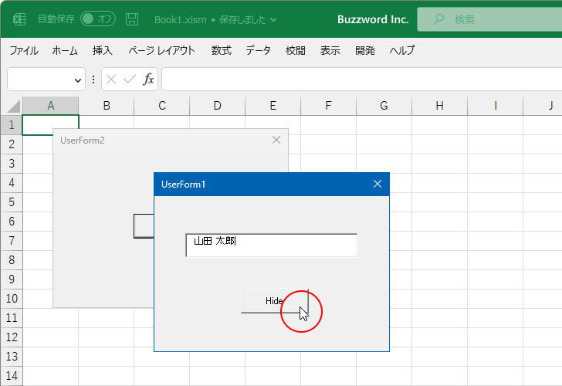The image size is (562, 386).
Task: Select row 11 header
Action: 12,318
